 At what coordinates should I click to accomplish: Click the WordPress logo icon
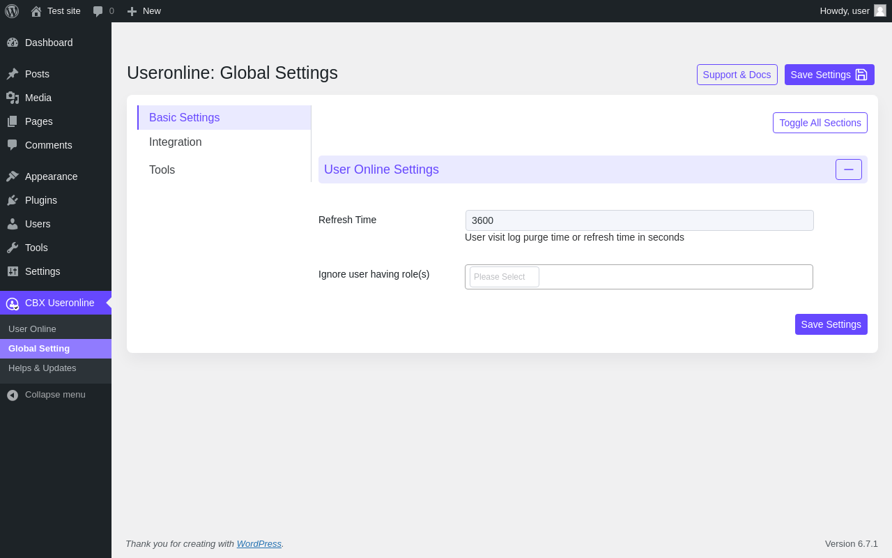12,11
